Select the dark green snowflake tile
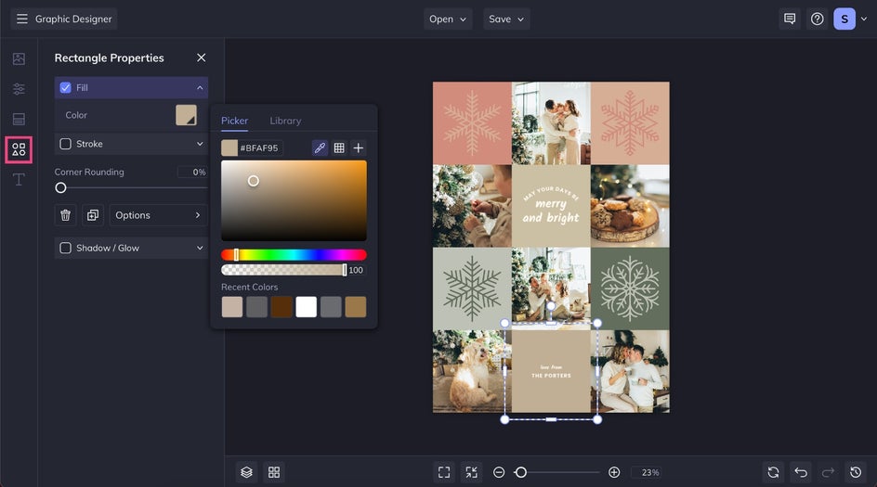Image resolution: width=877 pixels, height=487 pixels. (x=630, y=288)
